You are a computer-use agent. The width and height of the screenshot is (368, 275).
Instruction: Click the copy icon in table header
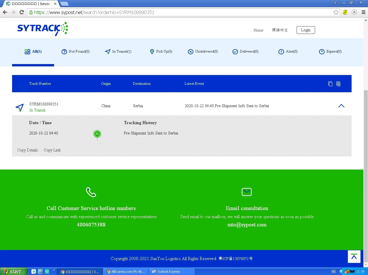point(330,84)
